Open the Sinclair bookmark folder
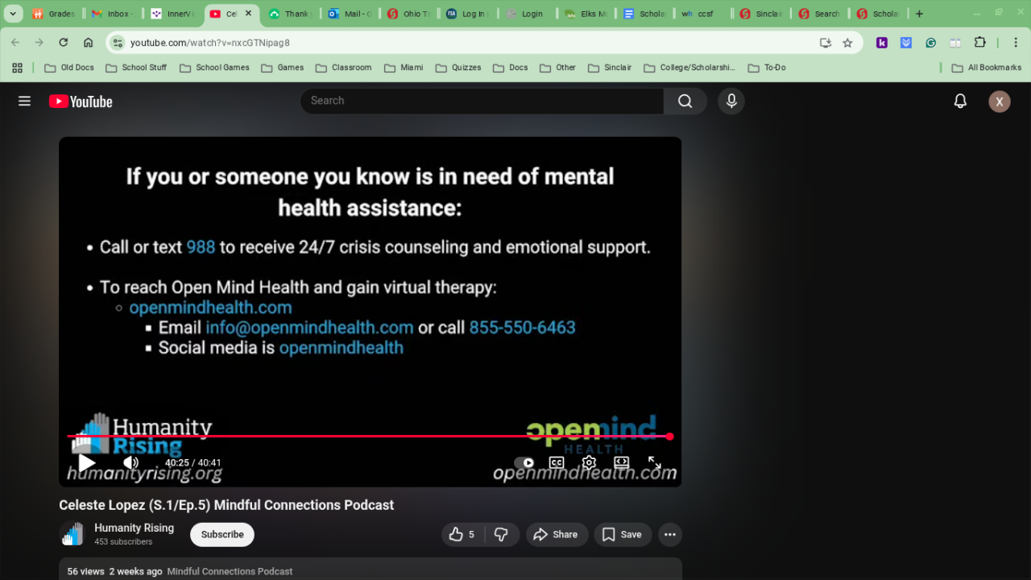 (610, 68)
